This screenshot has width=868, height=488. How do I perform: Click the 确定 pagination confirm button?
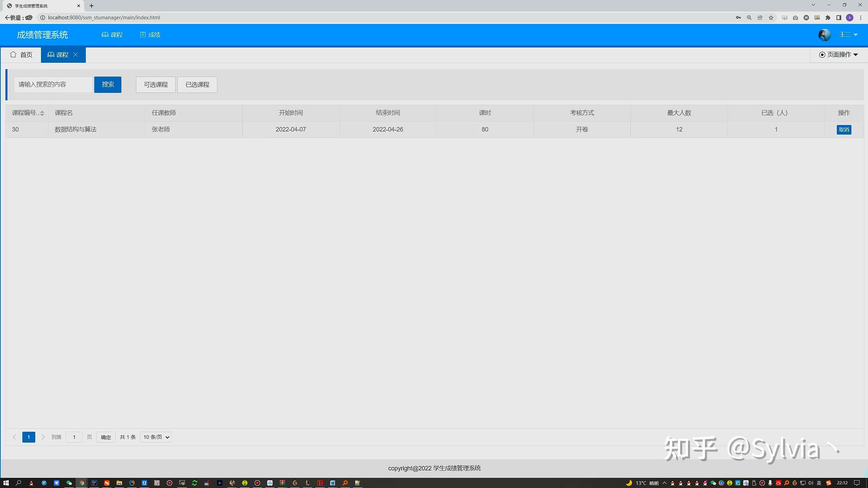pyautogui.click(x=106, y=437)
